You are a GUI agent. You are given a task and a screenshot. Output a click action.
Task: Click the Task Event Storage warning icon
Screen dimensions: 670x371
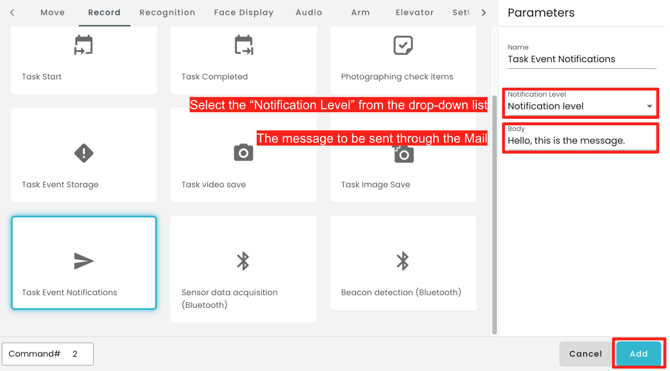pos(84,153)
